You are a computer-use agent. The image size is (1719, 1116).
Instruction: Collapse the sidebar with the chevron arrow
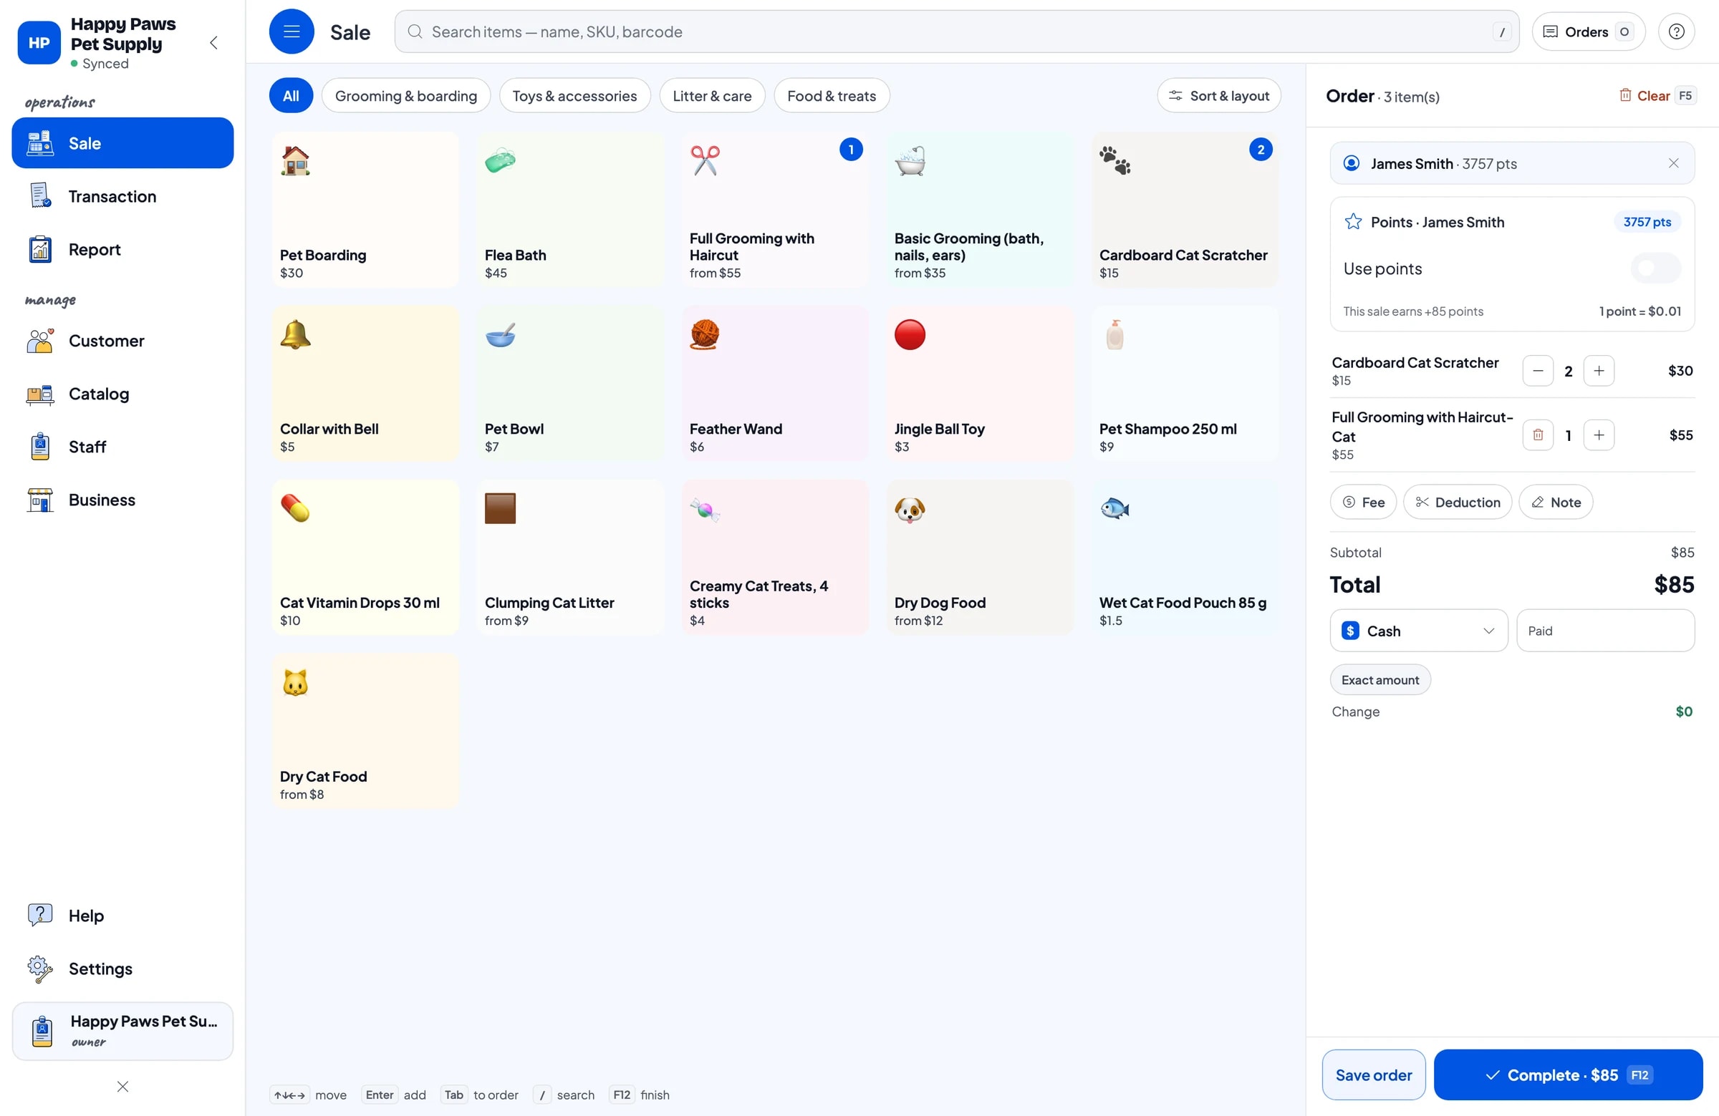(x=213, y=42)
